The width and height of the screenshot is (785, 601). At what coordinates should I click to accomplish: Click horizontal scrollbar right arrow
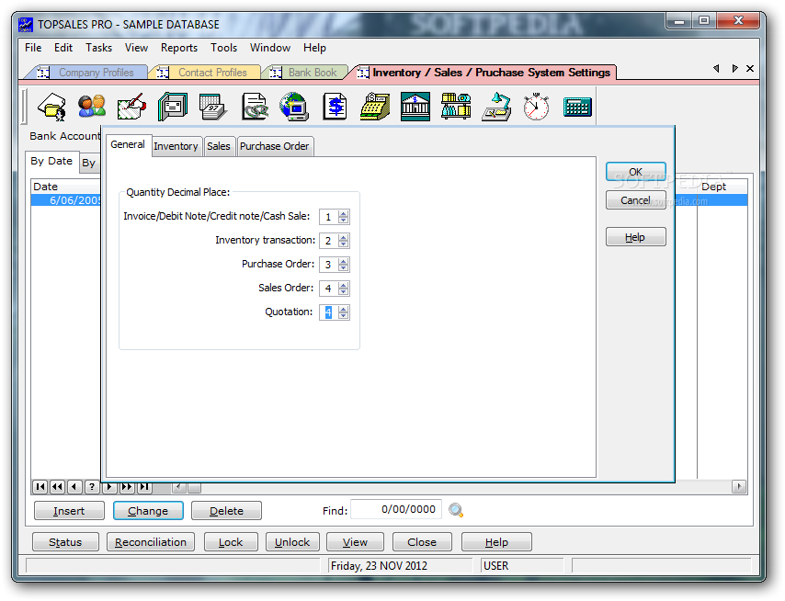tap(739, 486)
